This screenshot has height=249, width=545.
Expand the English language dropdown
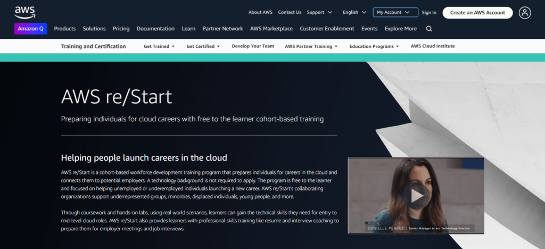[x=354, y=12]
